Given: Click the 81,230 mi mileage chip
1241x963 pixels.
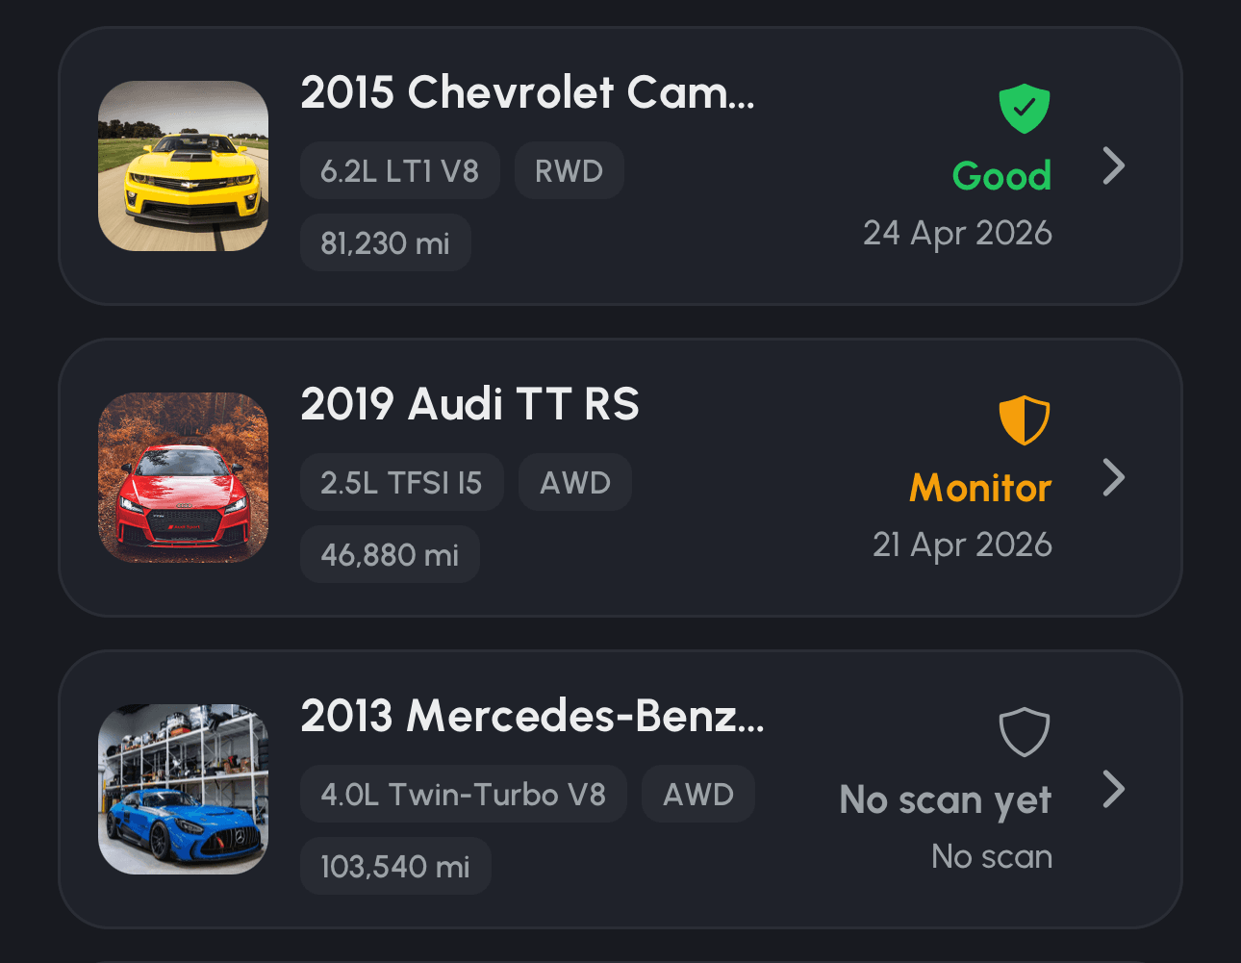Looking at the screenshot, I should click(x=386, y=242).
